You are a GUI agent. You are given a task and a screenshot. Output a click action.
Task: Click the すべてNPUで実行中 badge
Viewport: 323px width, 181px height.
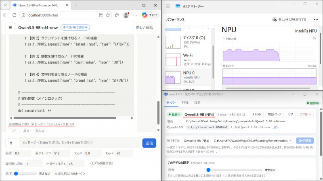(x=75, y=27)
